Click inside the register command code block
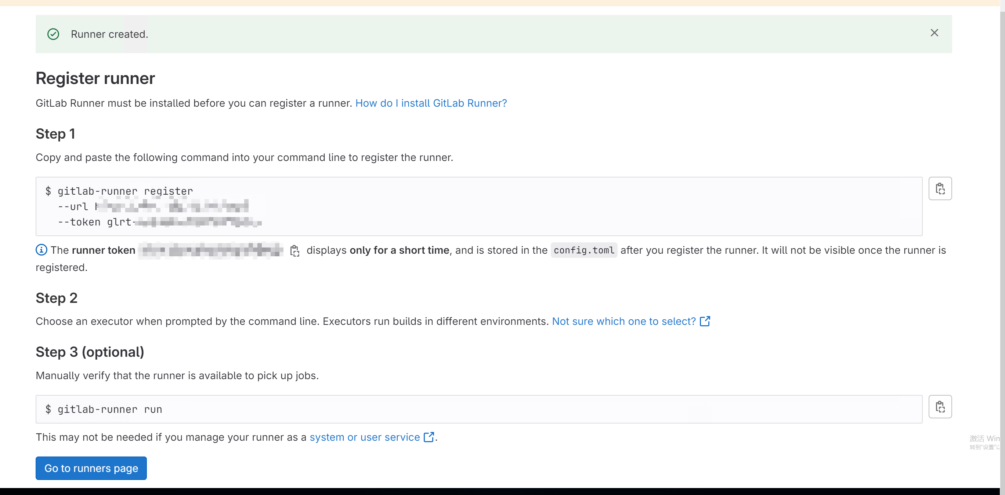 [468, 206]
